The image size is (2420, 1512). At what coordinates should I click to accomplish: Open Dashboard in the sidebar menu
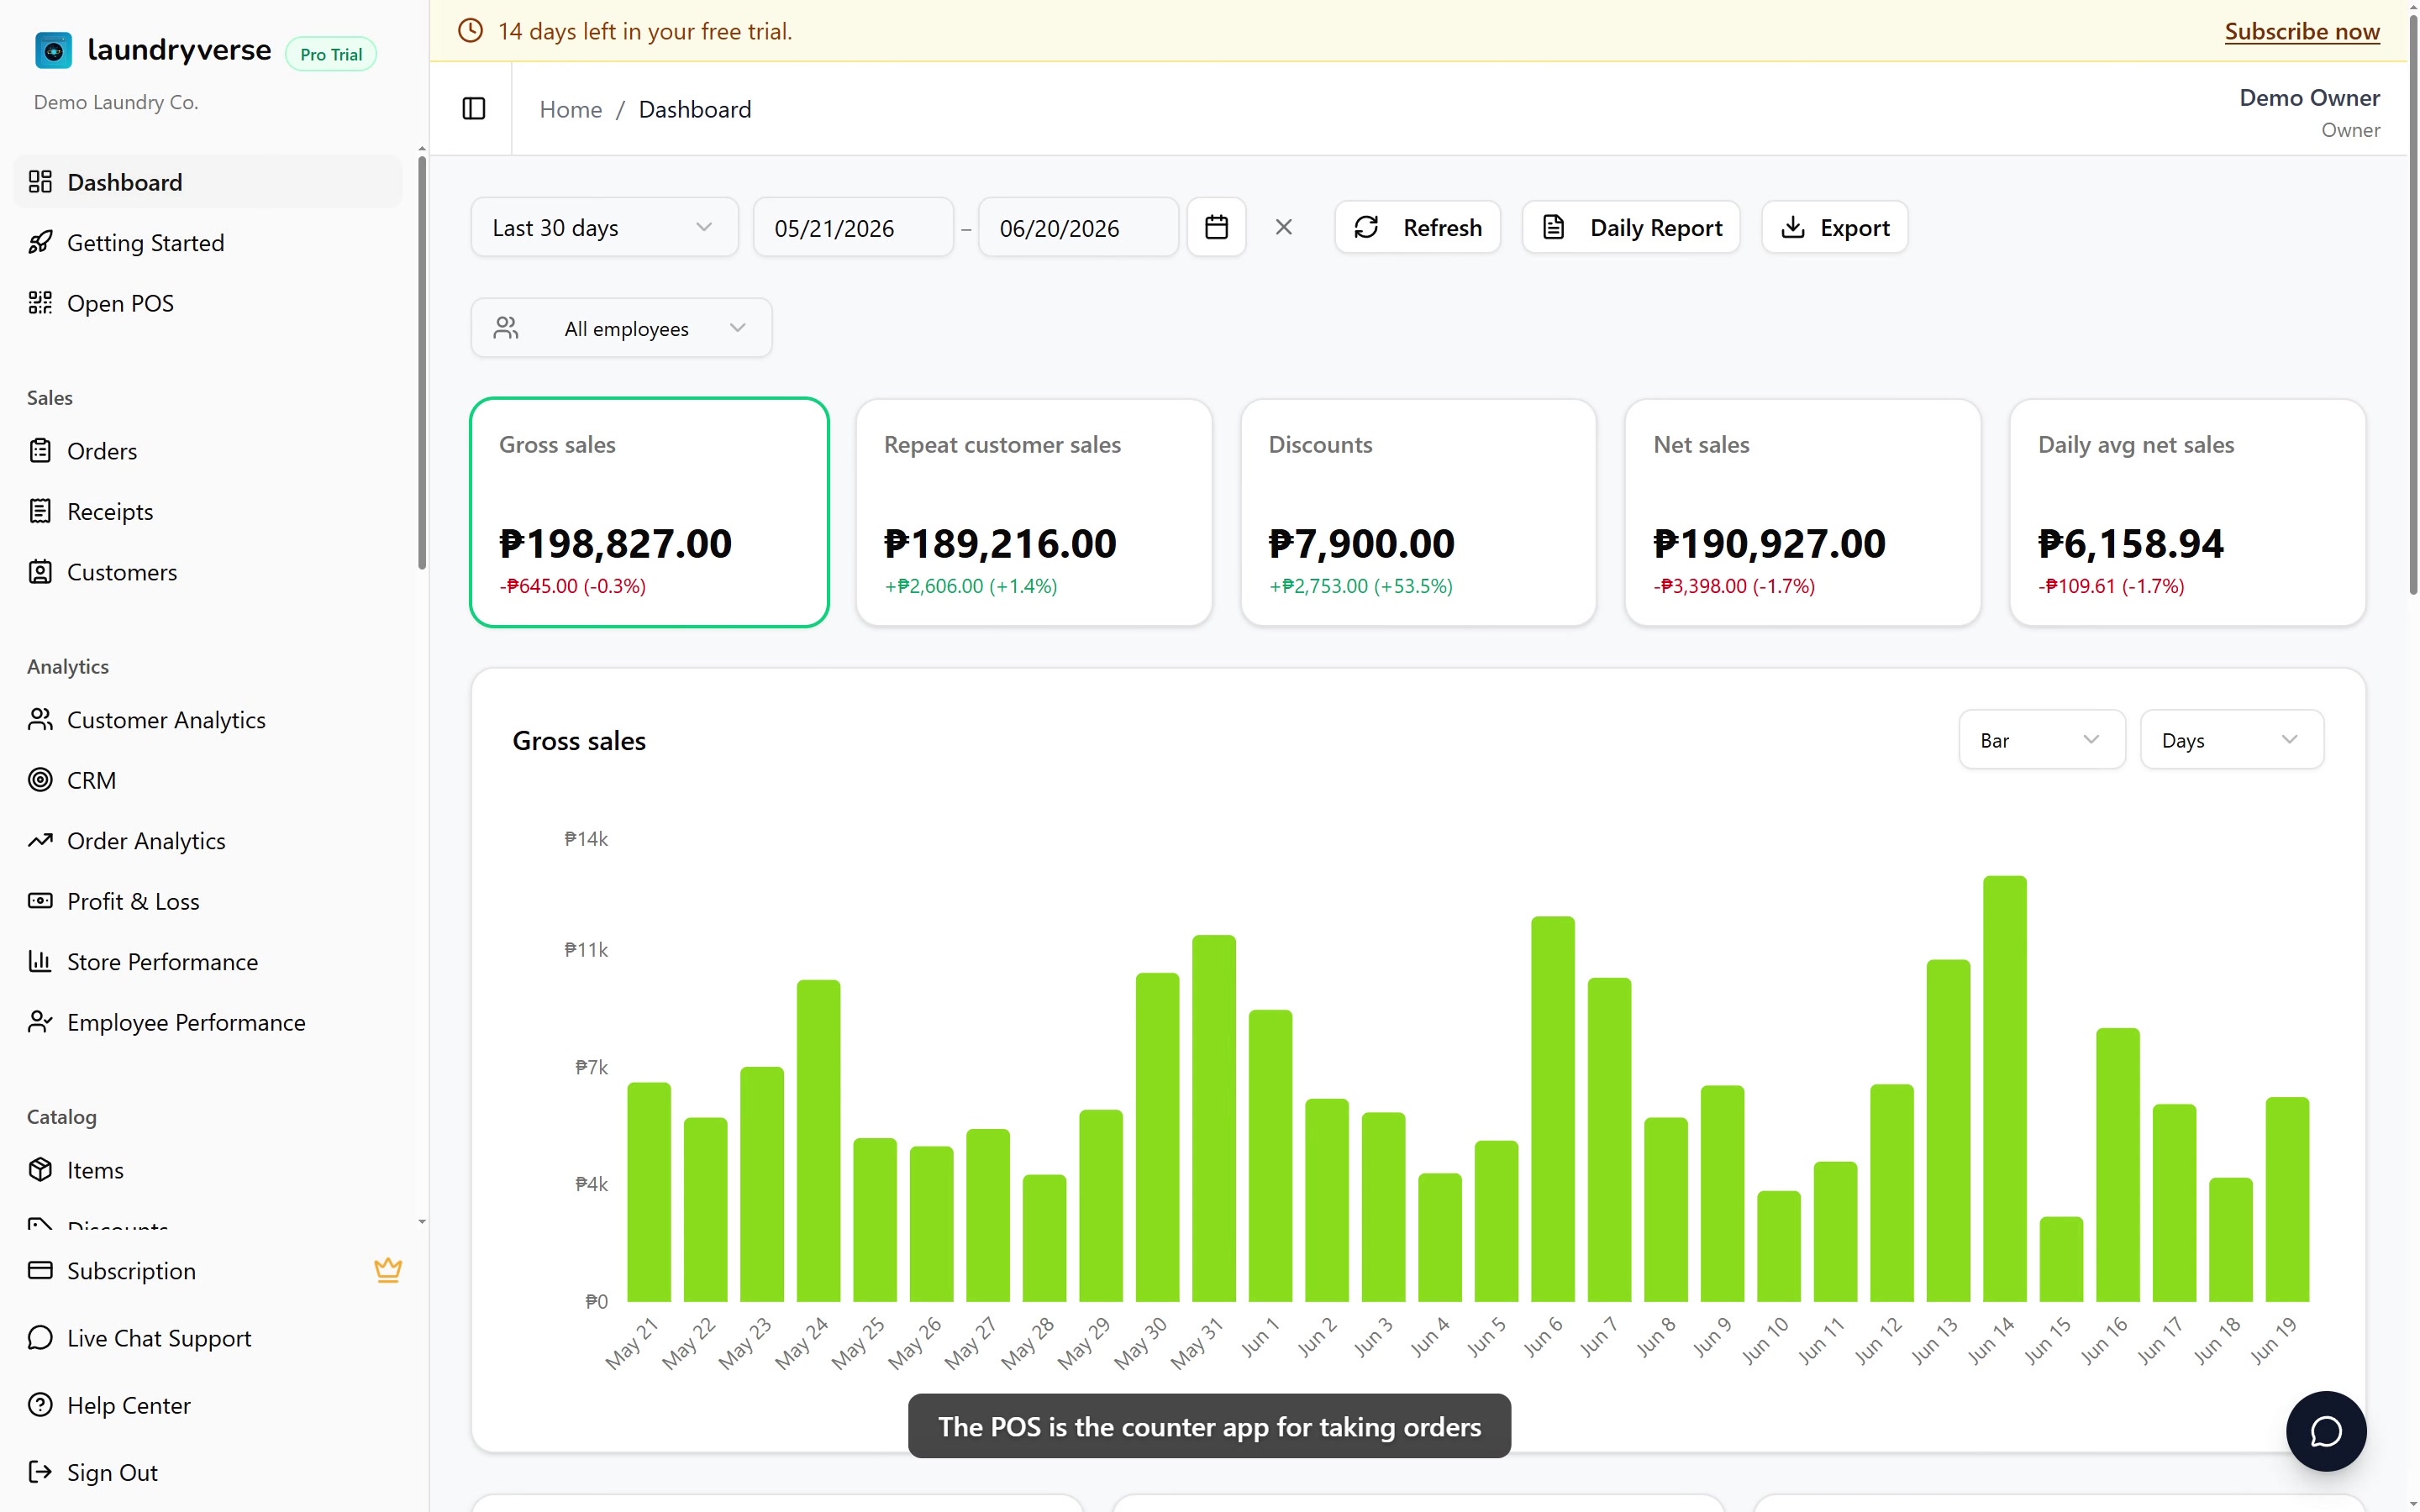pos(208,182)
